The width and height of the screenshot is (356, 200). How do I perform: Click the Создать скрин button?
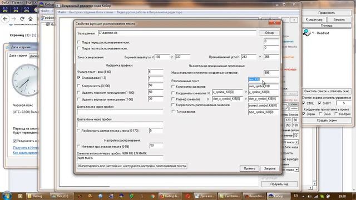[x=327, y=121]
